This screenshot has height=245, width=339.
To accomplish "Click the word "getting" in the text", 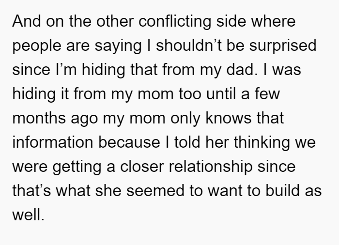I will 77,167.
